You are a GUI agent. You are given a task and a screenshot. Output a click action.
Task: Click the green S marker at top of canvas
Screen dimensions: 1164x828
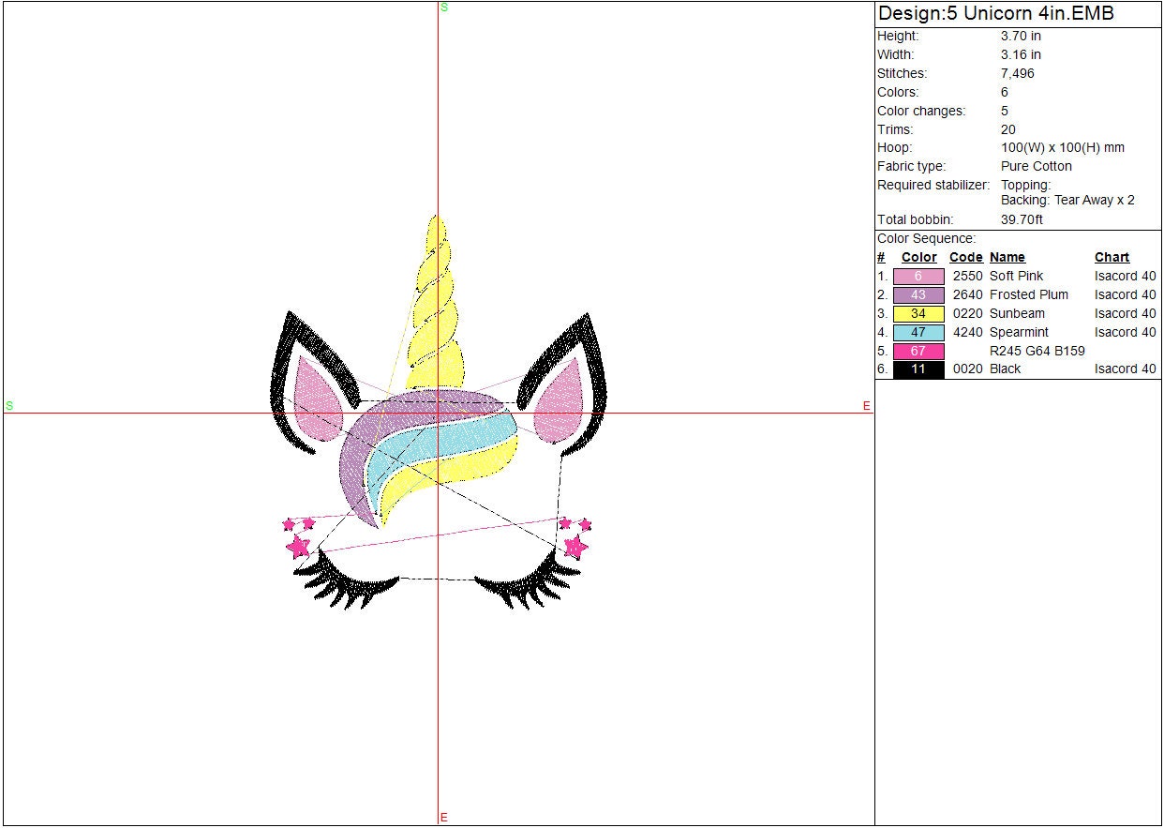[444, 8]
